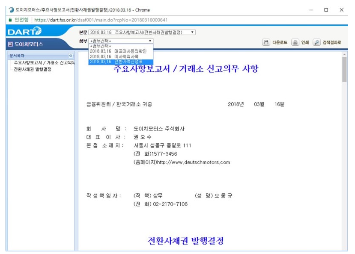Click the secure padlock icon
Image resolution: width=355 pixels, height=254 pixels.
click(x=10, y=20)
